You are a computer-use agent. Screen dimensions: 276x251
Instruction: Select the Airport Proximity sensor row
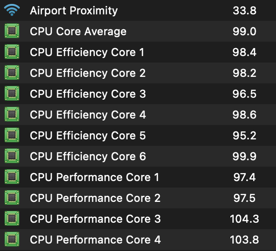coord(138,10)
